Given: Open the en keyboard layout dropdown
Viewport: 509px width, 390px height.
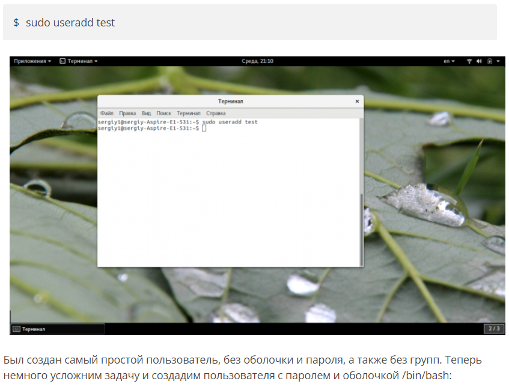Looking at the screenshot, I should (x=449, y=61).
